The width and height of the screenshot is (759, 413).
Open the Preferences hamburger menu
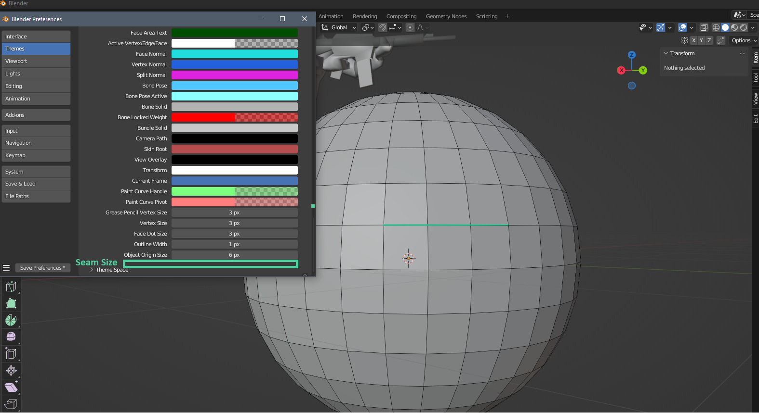point(6,268)
